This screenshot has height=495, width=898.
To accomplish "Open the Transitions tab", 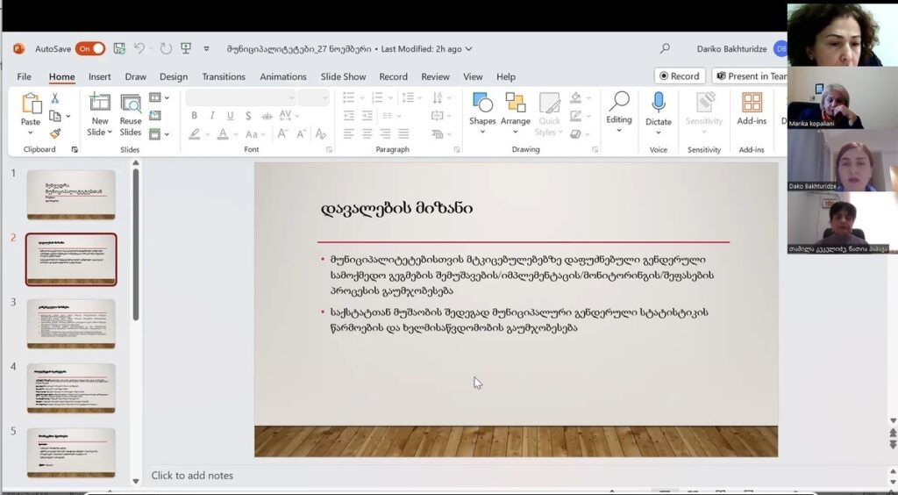I will pyautogui.click(x=224, y=76).
